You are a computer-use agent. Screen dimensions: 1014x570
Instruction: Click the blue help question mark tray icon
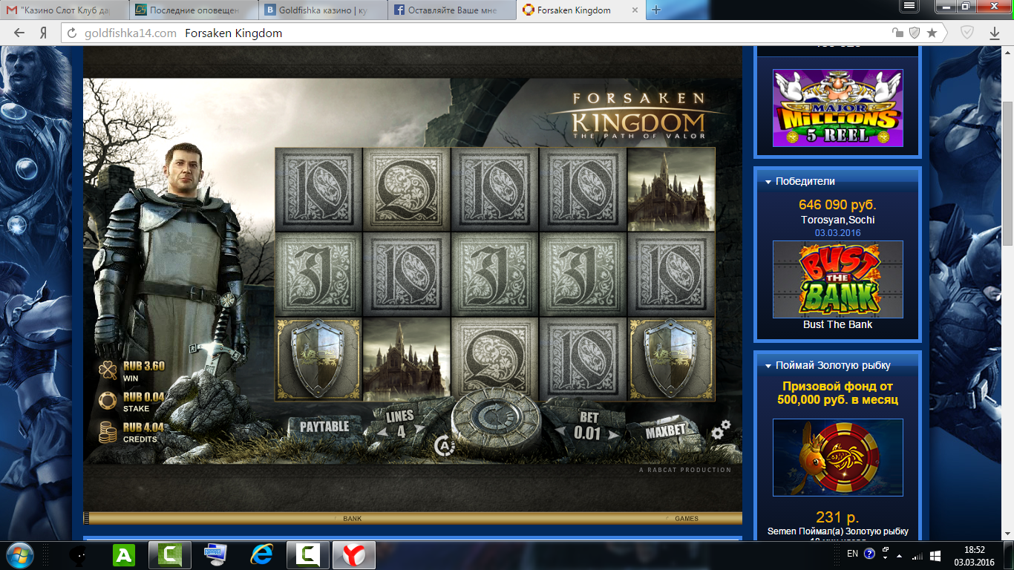[x=870, y=554]
